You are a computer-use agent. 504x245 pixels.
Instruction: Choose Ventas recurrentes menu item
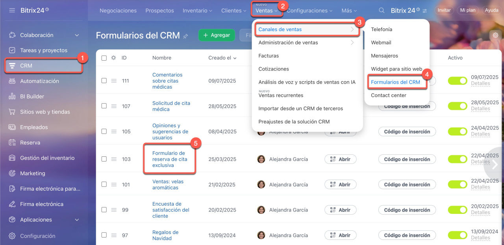[281, 95]
